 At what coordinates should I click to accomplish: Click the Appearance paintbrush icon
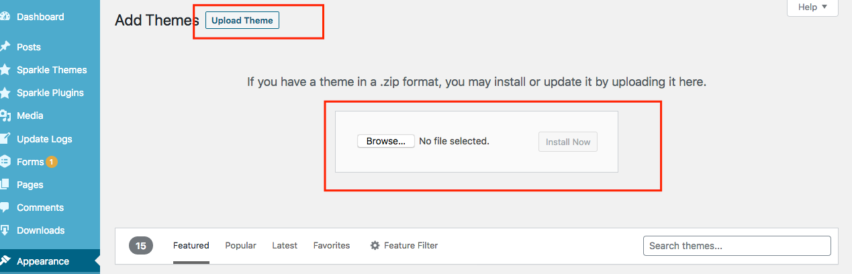pyautogui.click(x=4, y=261)
